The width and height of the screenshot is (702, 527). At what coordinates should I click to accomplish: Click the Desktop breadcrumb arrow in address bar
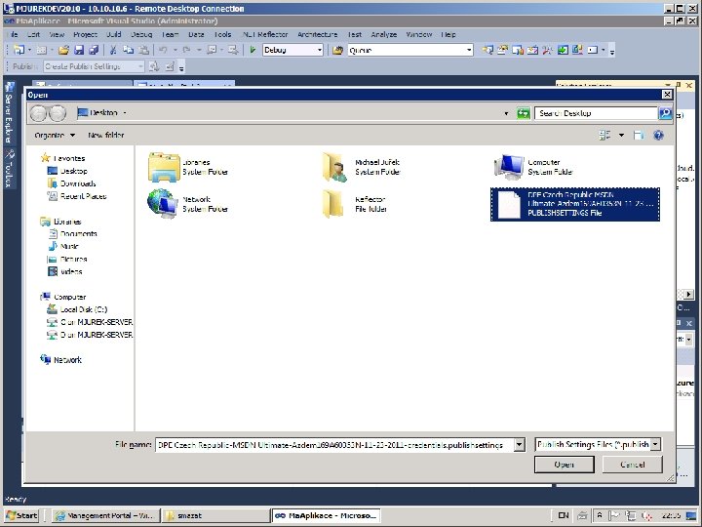pos(125,113)
